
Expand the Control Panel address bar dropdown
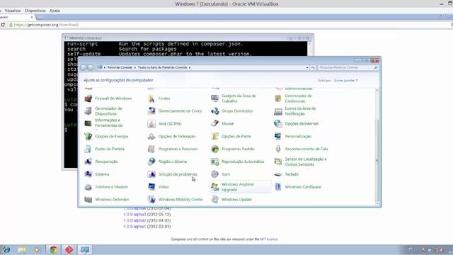coord(307,68)
